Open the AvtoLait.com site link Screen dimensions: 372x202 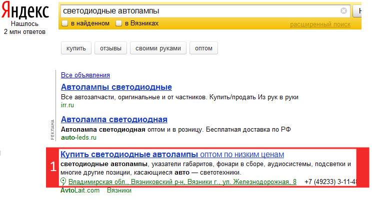tap(80, 191)
